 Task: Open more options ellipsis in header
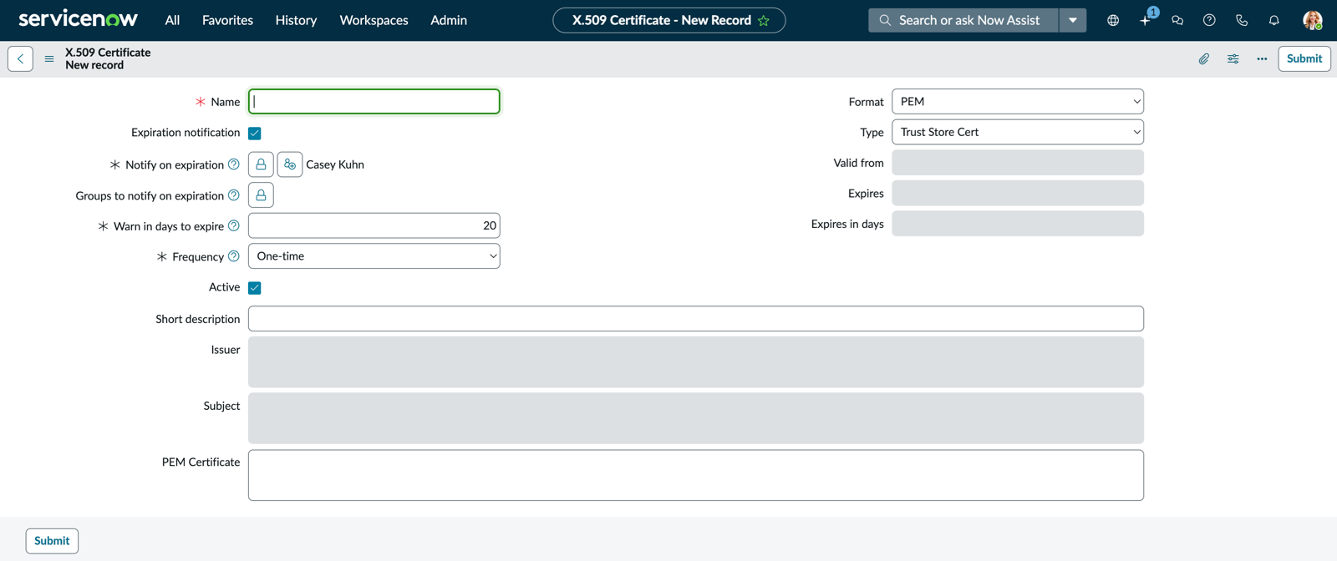point(1262,58)
